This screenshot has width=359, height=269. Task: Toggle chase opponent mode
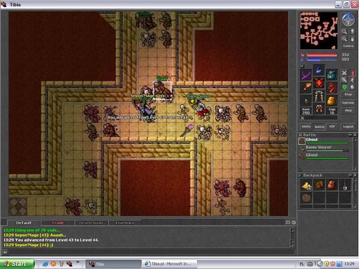(352, 80)
